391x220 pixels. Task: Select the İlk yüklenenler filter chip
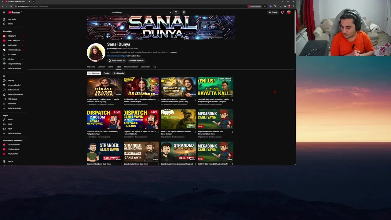[x=119, y=73]
